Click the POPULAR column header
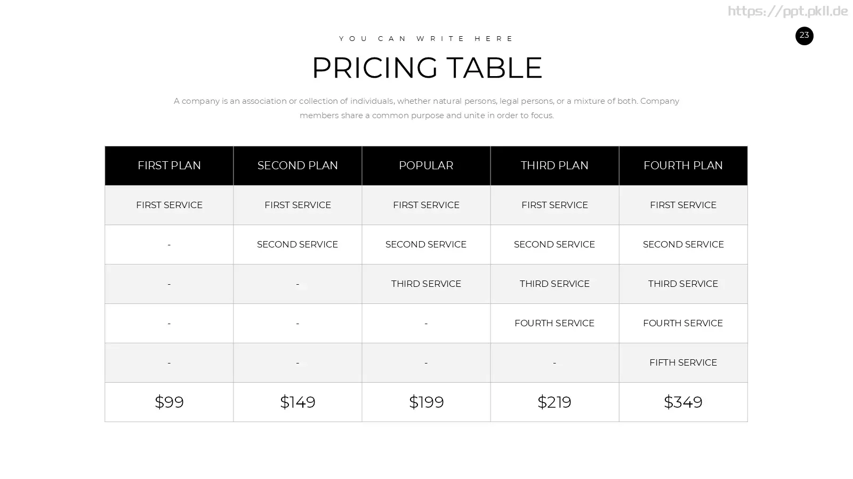853x479 pixels. [x=426, y=166]
